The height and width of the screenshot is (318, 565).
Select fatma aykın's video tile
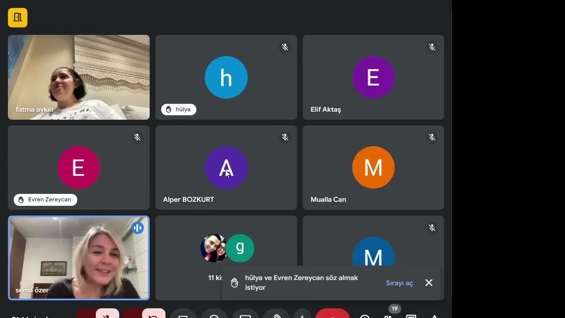79,77
